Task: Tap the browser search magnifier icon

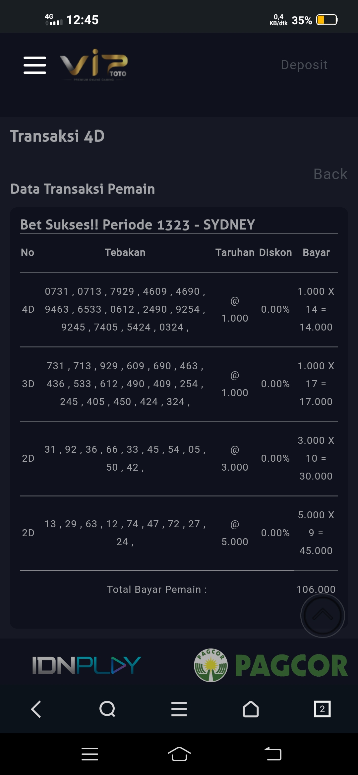Action: [107, 709]
